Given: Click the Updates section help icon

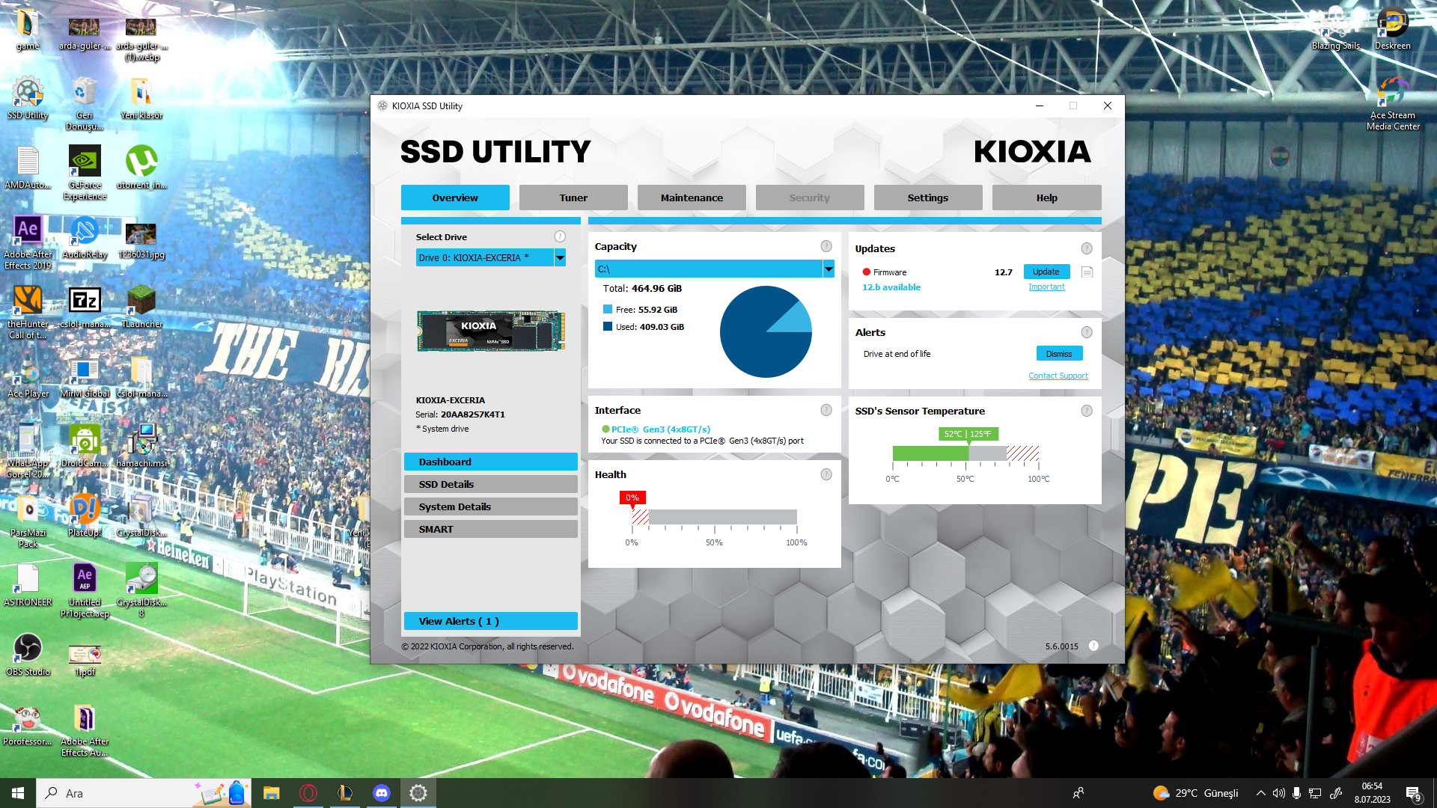Looking at the screenshot, I should pos(1087,247).
